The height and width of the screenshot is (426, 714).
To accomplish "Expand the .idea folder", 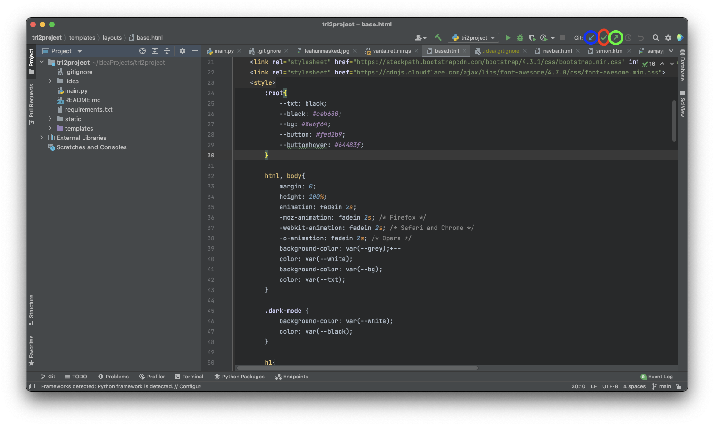I will pyautogui.click(x=50, y=81).
